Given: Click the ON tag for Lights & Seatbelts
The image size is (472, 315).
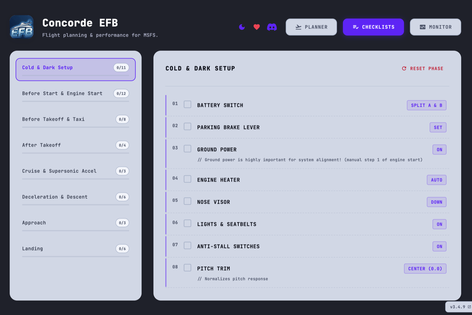Looking at the screenshot, I should (439, 224).
